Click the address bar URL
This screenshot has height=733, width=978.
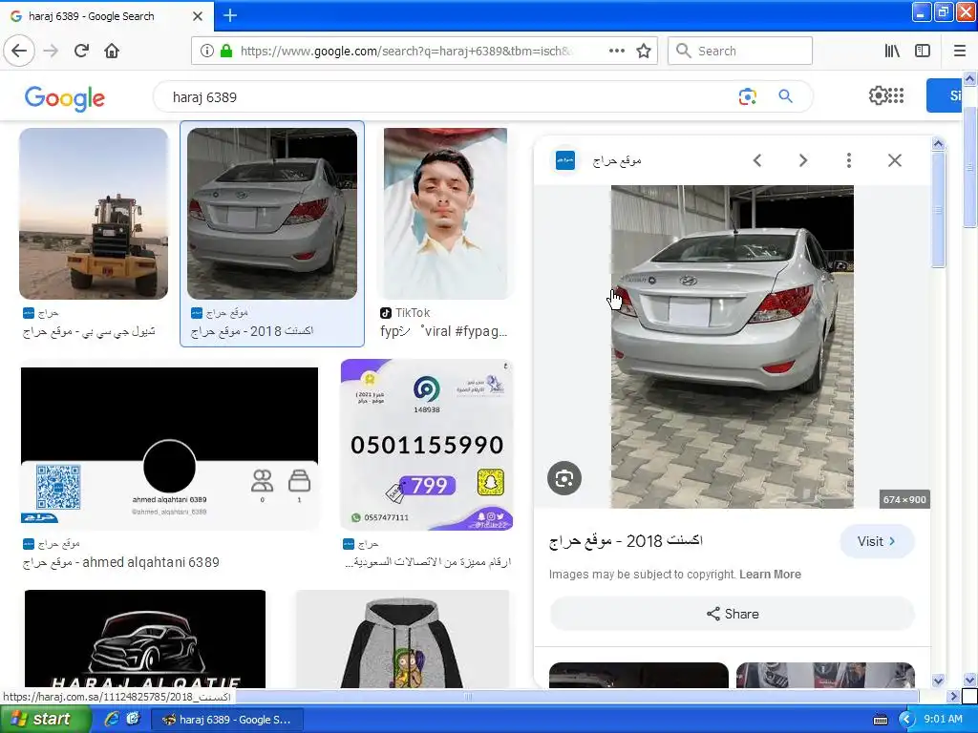pos(405,52)
